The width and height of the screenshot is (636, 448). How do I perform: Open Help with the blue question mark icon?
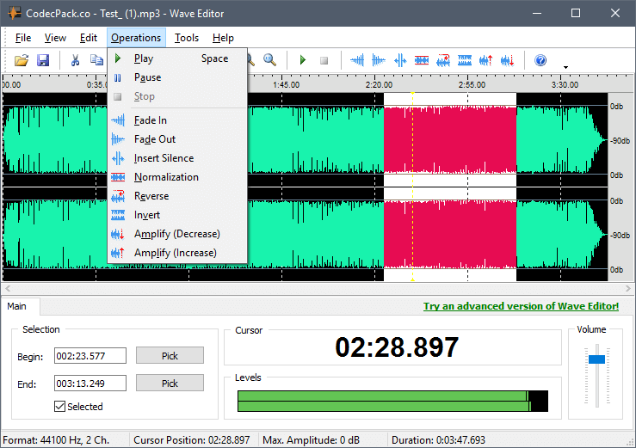(540, 60)
